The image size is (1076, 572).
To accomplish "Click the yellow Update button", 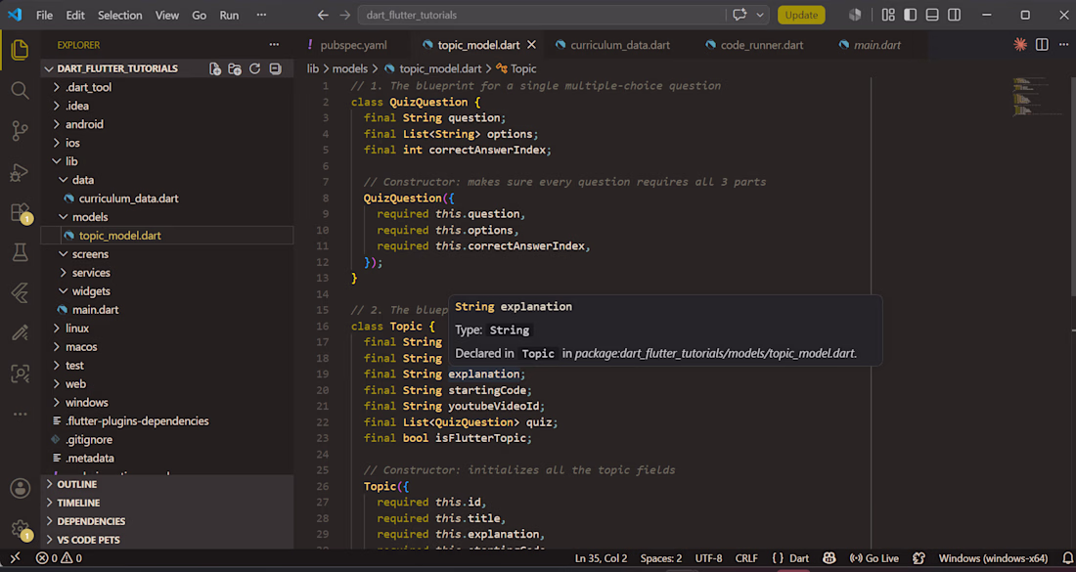I will [x=801, y=15].
